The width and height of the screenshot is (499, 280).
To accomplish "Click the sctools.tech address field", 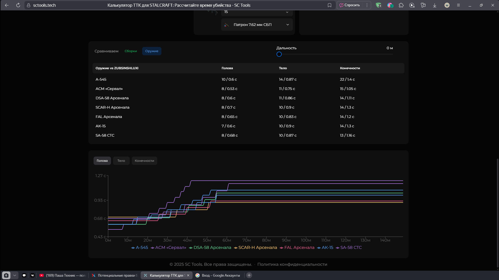I will click(44, 5).
